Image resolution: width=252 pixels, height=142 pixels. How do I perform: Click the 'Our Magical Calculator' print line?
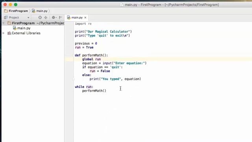pyautogui.click(x=103, y=32)
